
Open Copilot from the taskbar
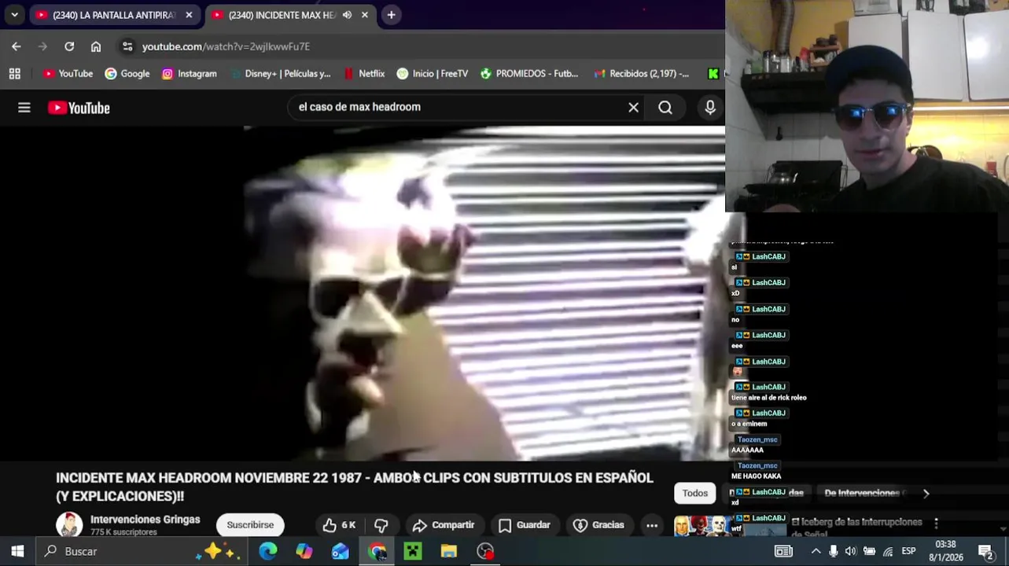(x=304, y=552)
